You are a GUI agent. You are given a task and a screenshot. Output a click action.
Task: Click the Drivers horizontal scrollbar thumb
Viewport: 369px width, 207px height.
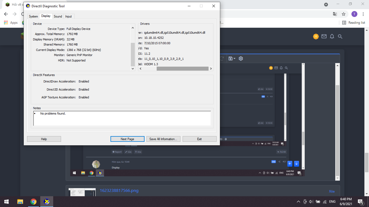pyautogui.click(x=182, y=69)
